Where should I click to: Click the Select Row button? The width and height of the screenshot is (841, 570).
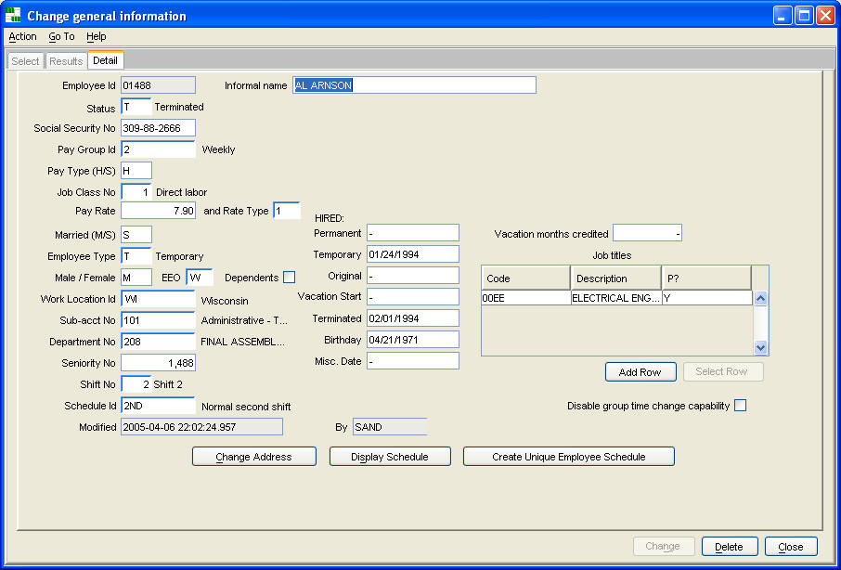tap(723, 371)
